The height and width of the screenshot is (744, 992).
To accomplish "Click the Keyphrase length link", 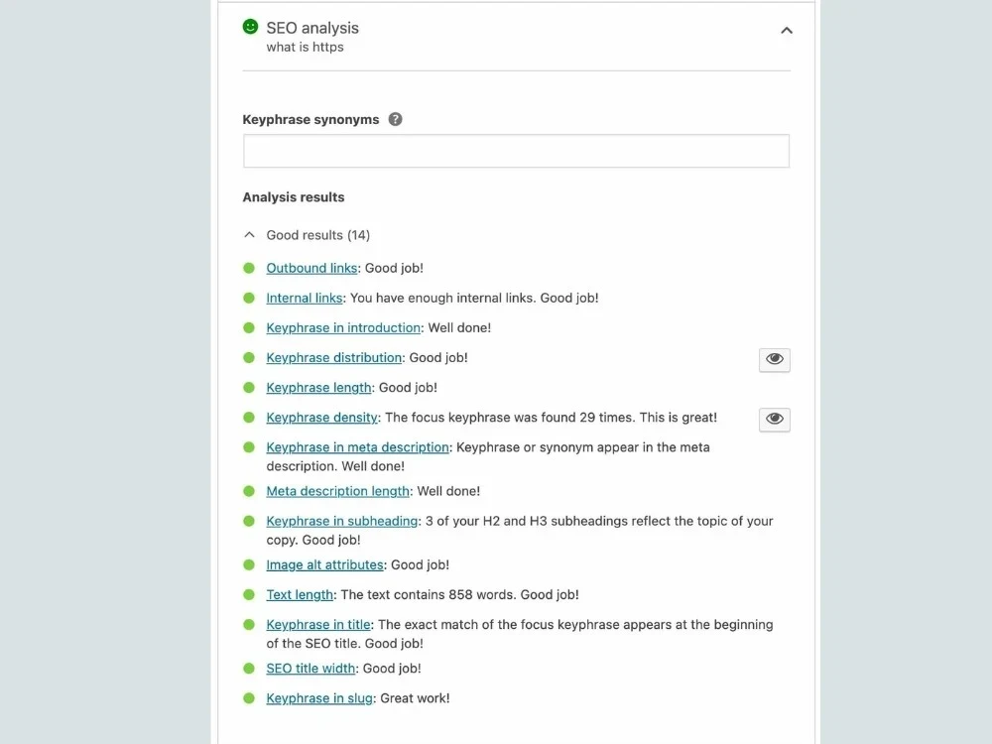I will pyautogui.click(x=318, y=387).
